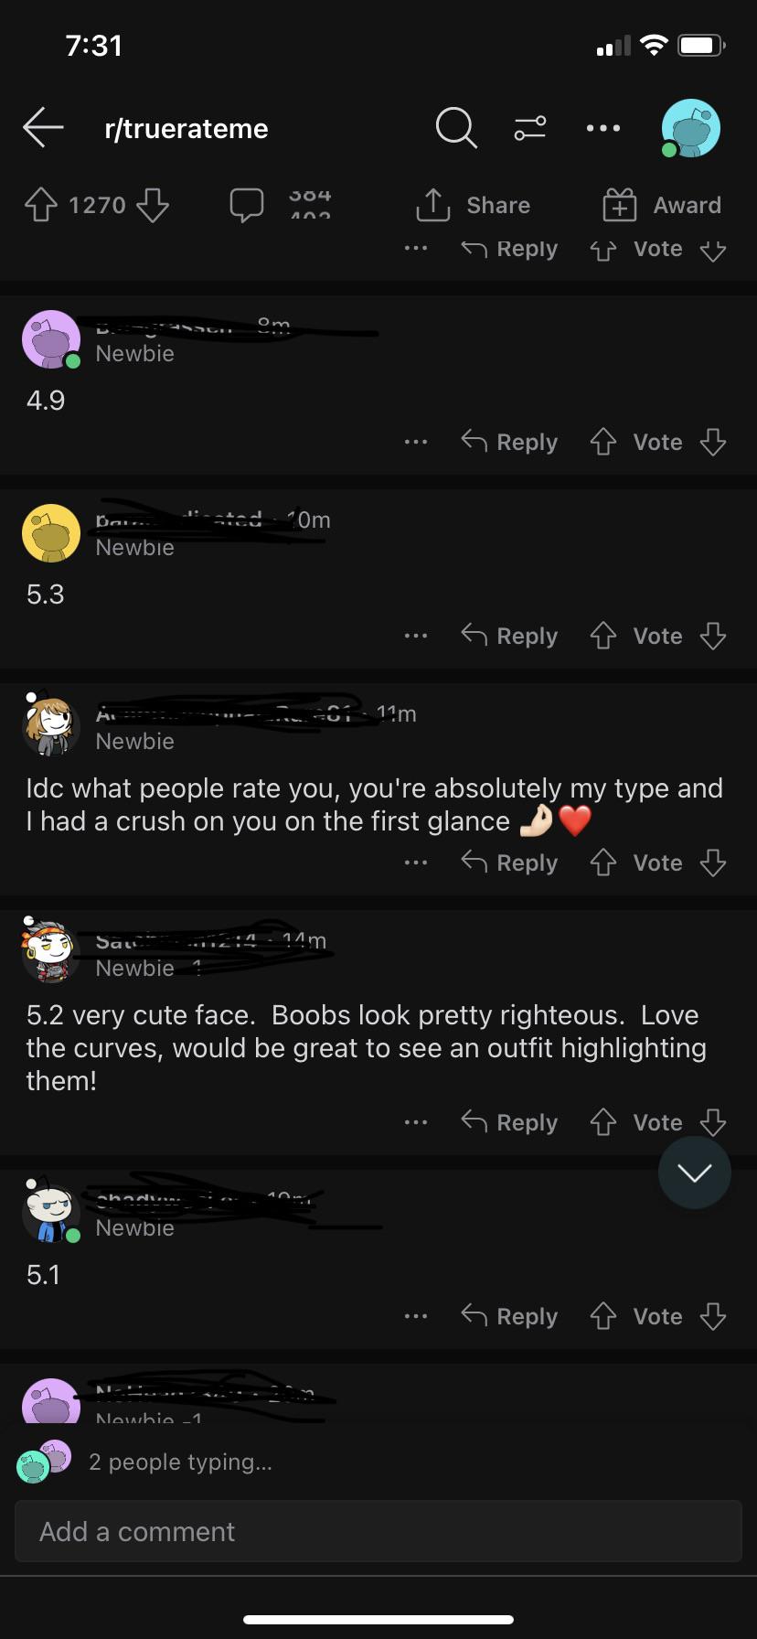
Task: Open the sort and filter options icon
Action: pyautogui.click(x=530, y=128)
